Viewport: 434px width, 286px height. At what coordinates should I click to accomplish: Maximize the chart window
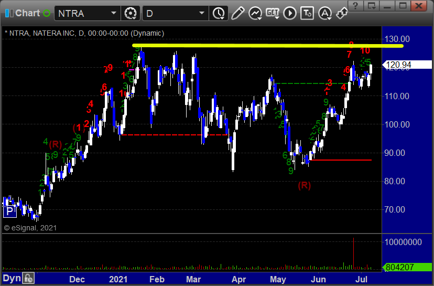point(403,6)
